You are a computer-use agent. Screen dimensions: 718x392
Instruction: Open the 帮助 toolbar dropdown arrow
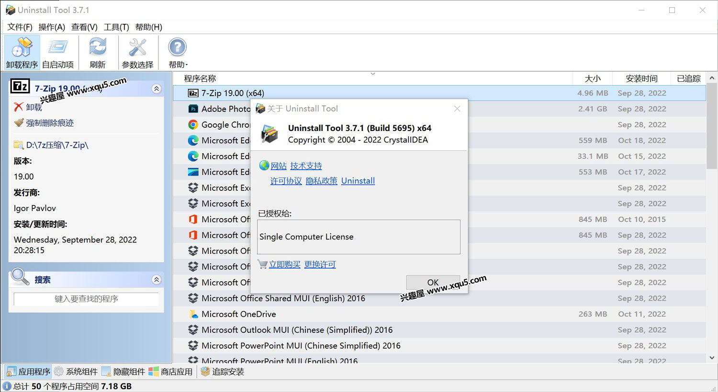pyautogui.click(x=187, y=65)
